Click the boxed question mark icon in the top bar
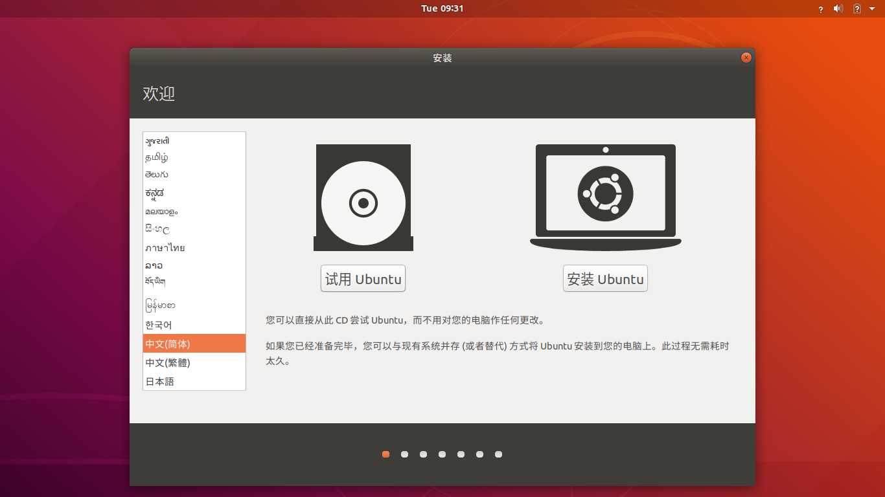Viewport: 885px width, 497px height. 856,8
